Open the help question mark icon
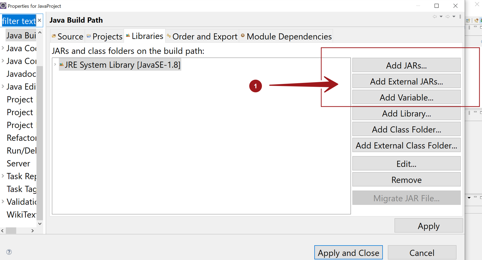The width and height of the screenshot is (482, 260). pos(9,252)
